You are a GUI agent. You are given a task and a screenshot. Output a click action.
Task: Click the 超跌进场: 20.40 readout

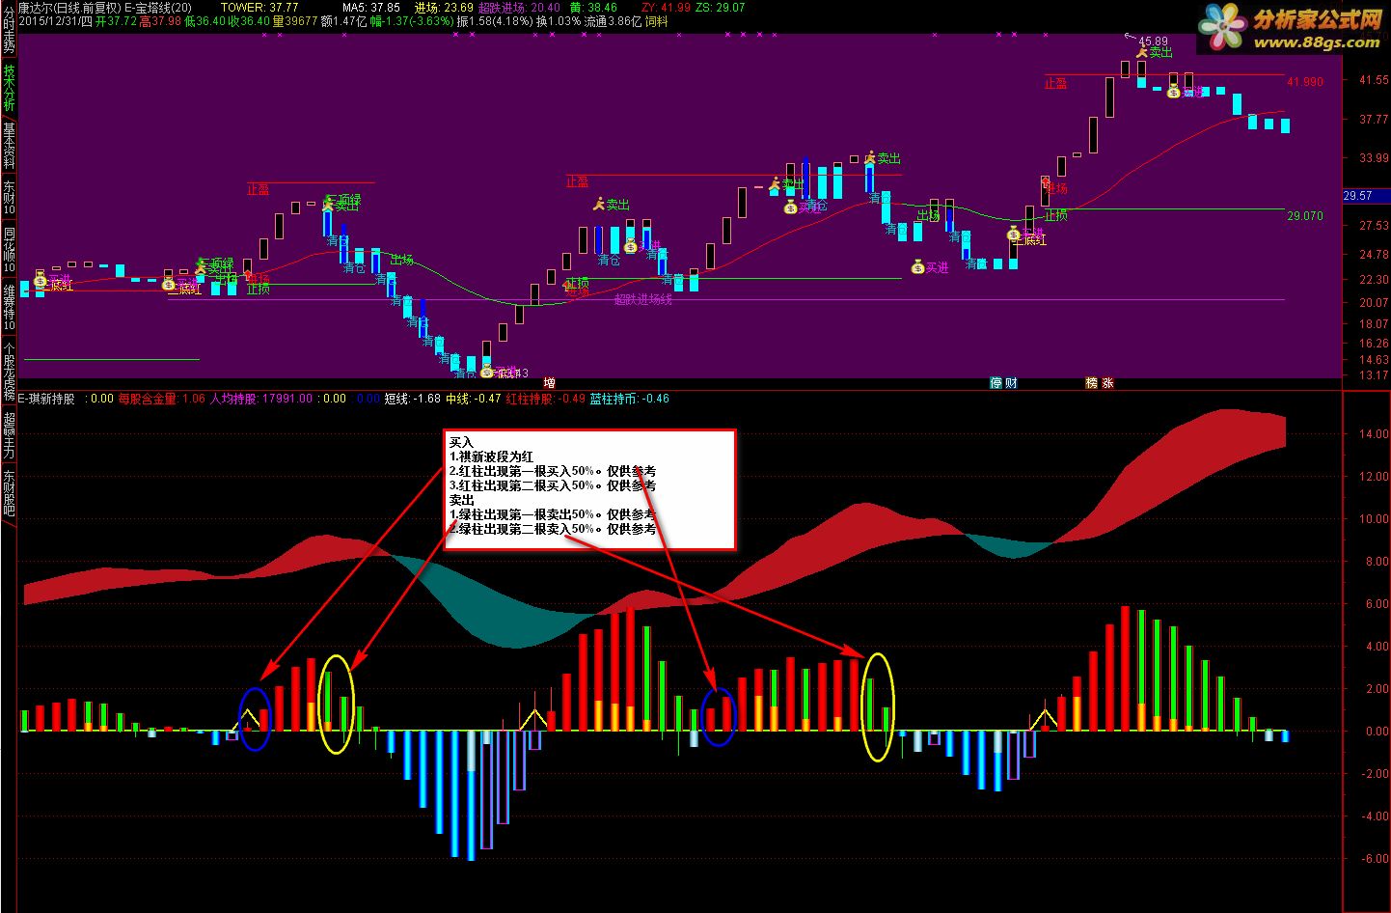(x=519, y=7)
